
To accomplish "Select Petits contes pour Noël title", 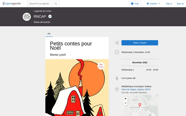I will [x=71, y=46].
